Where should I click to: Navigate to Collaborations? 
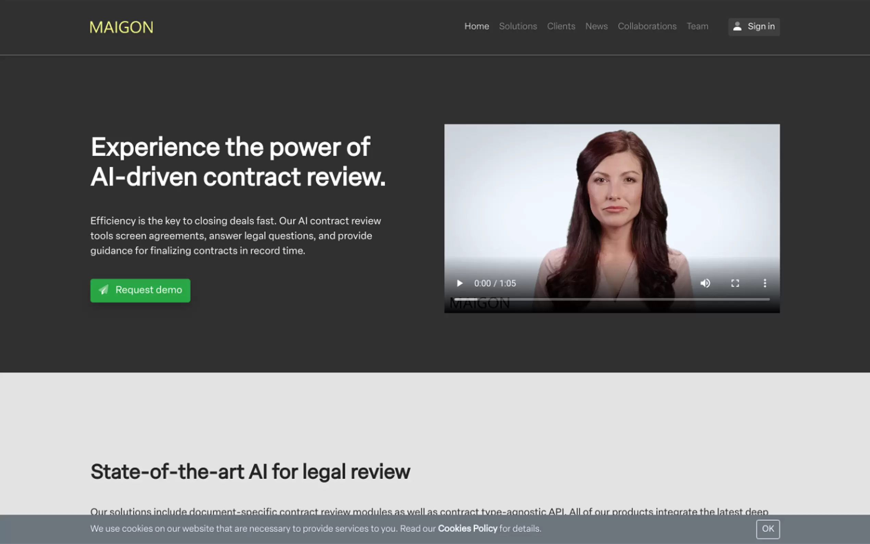[647, 26]
